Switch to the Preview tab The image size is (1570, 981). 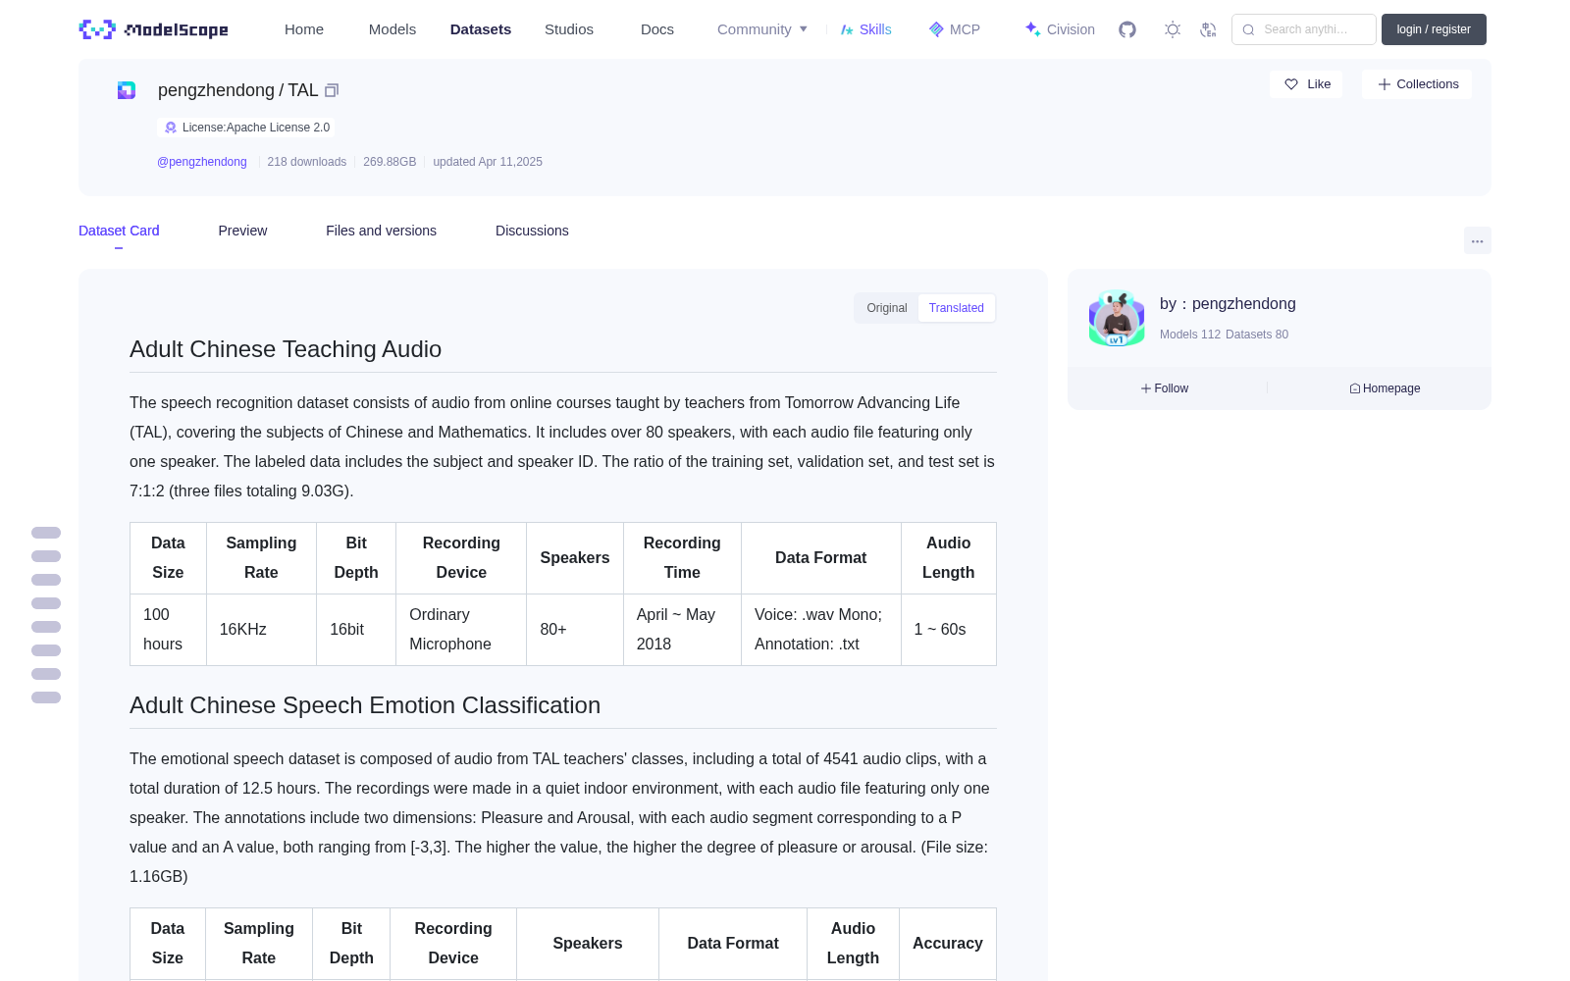pos(242,231)
